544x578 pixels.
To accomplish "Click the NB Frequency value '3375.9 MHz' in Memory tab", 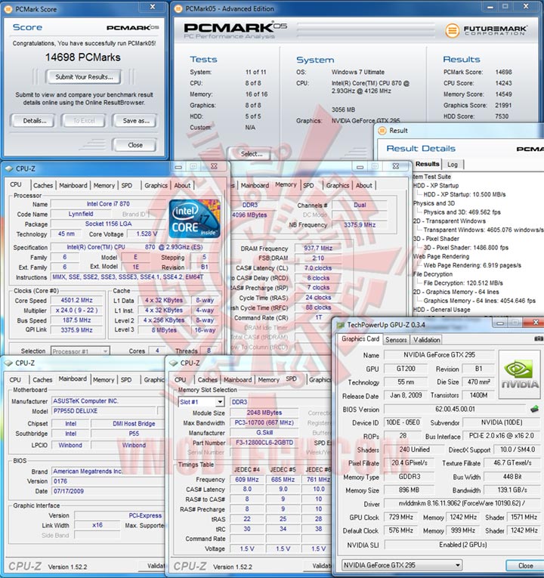I will pos(360,224).
